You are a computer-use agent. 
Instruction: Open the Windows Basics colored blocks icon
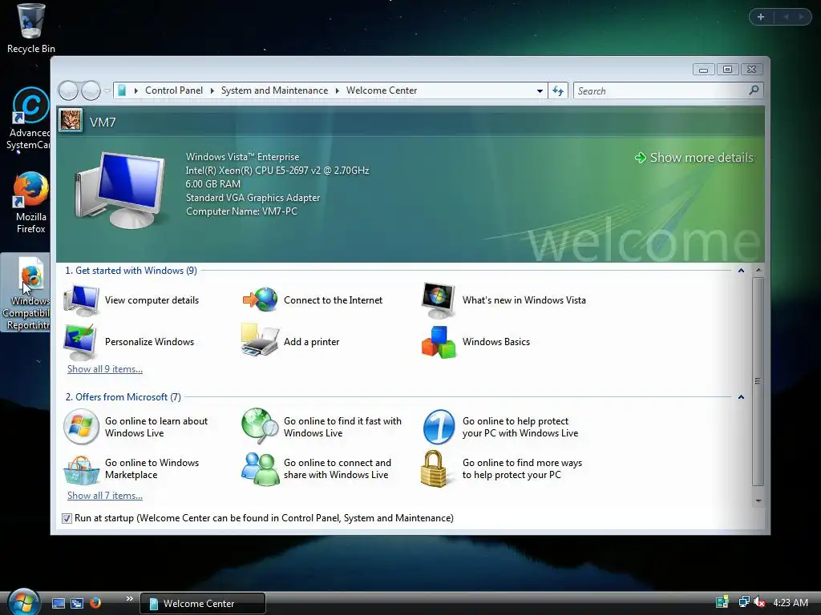pos(439,342)
